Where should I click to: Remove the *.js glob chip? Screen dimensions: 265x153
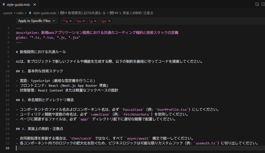point(95,21)
